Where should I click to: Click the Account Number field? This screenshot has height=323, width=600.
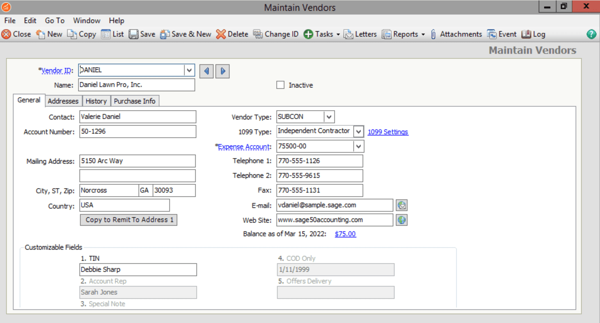137,131
